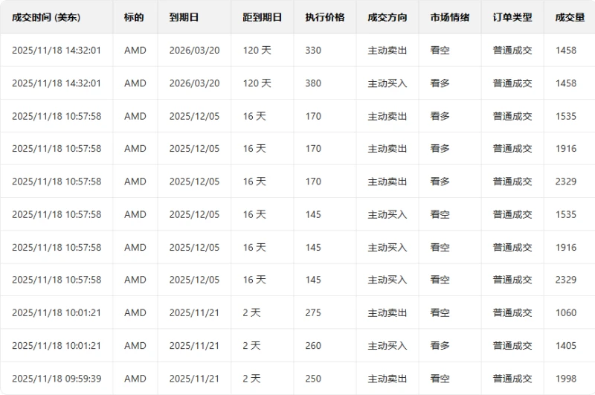This screenshot has width=595, height=395.
Task: Select the 执行价格 column header
Action: (x=324, y=17)
